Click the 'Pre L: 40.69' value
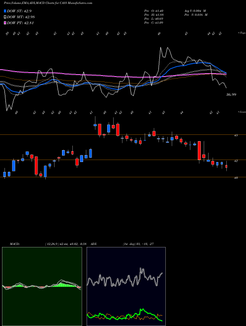The width and height of the screenshot is (246, 326). click(154, 19)
